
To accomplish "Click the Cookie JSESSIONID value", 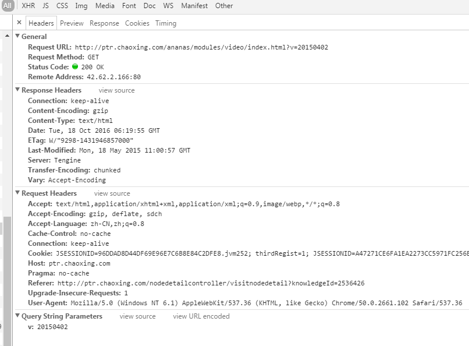I will [262, 253].
